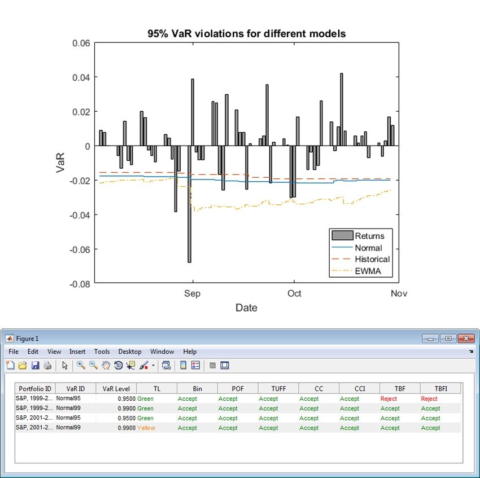The height and width of the screenshot is (478, 480).
Task: Toggle the Insert Legend icon
Action: click(195, 365)
